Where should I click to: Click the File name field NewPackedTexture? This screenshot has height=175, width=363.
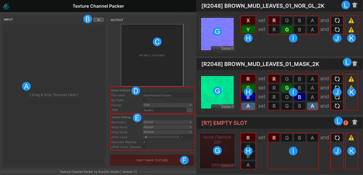[168, 95]
